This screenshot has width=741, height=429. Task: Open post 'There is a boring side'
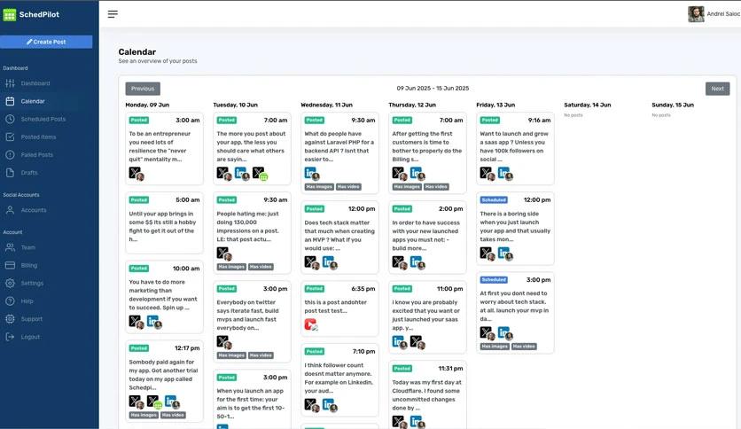pos(515,228)
